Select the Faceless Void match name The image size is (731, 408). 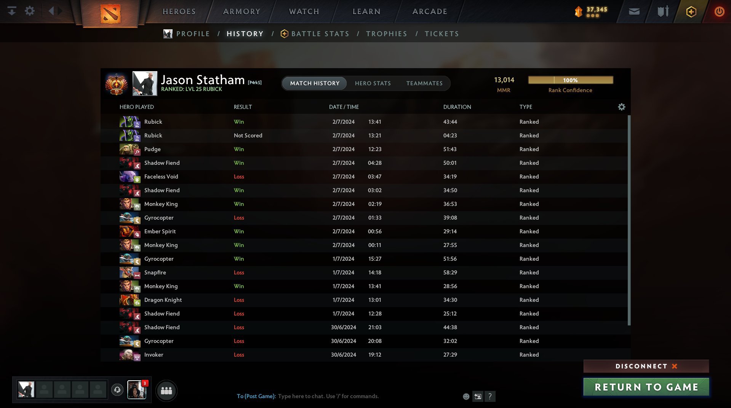pyautogui.click(x=161, y=177)
